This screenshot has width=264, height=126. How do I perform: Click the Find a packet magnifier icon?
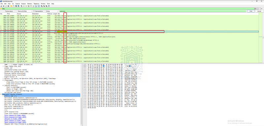21,6
